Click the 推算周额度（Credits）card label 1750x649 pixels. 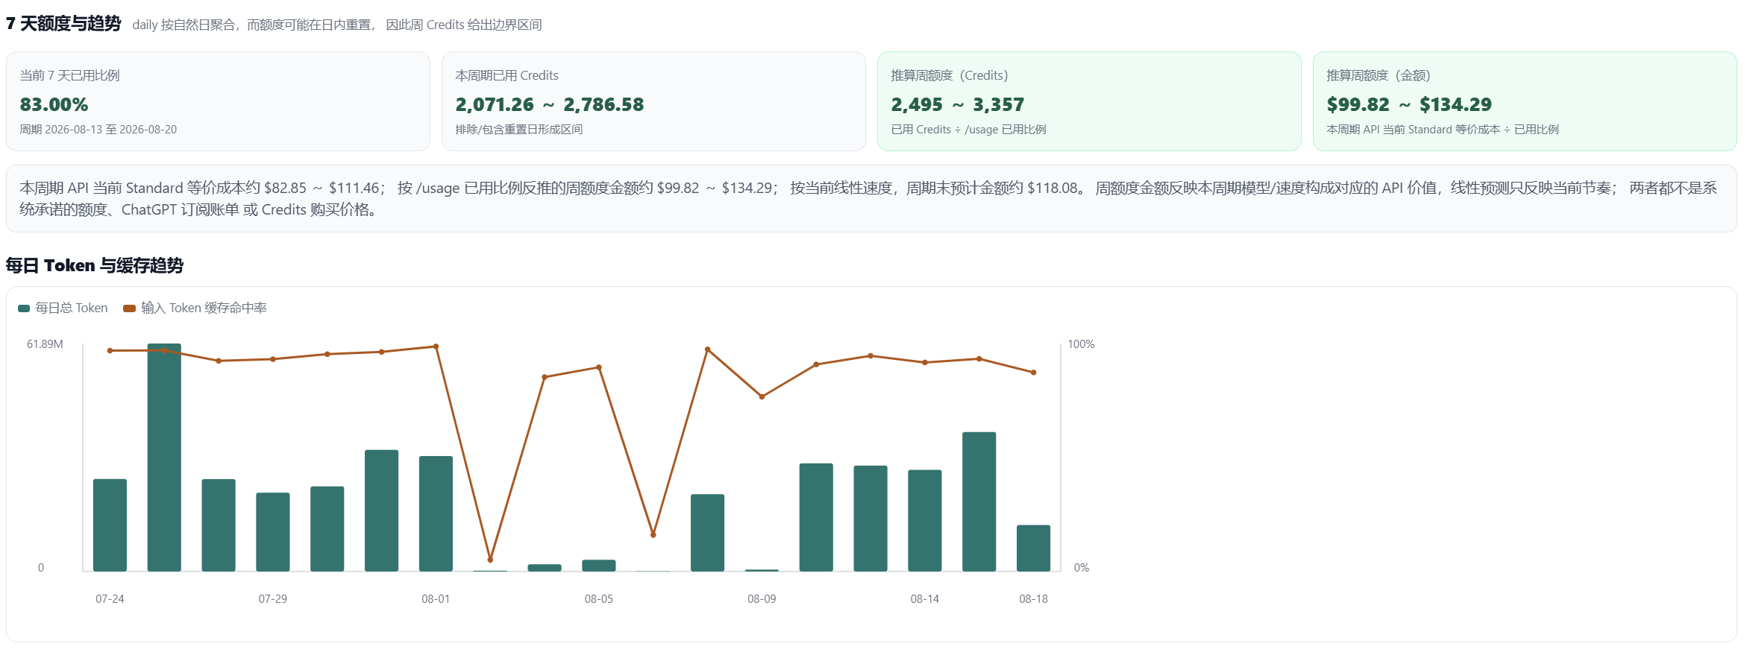(950, 75)
